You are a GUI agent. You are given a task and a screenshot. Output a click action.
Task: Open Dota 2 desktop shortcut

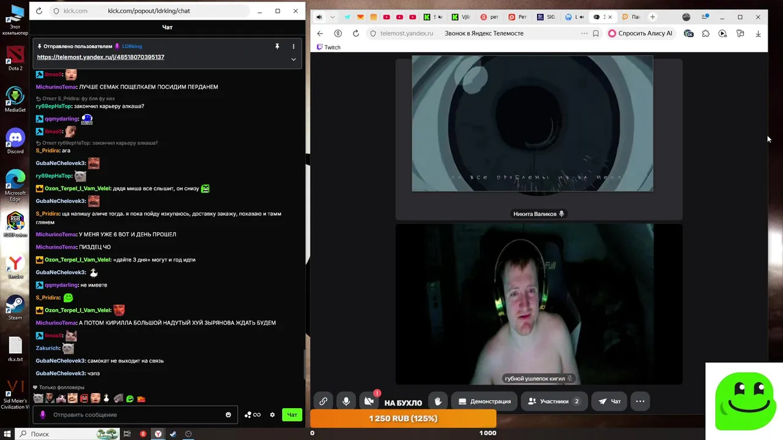(15, 58)
